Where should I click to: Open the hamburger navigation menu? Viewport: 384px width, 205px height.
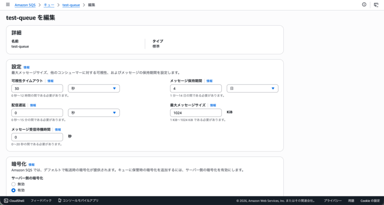pyautogui.click(x=8, y=4)
